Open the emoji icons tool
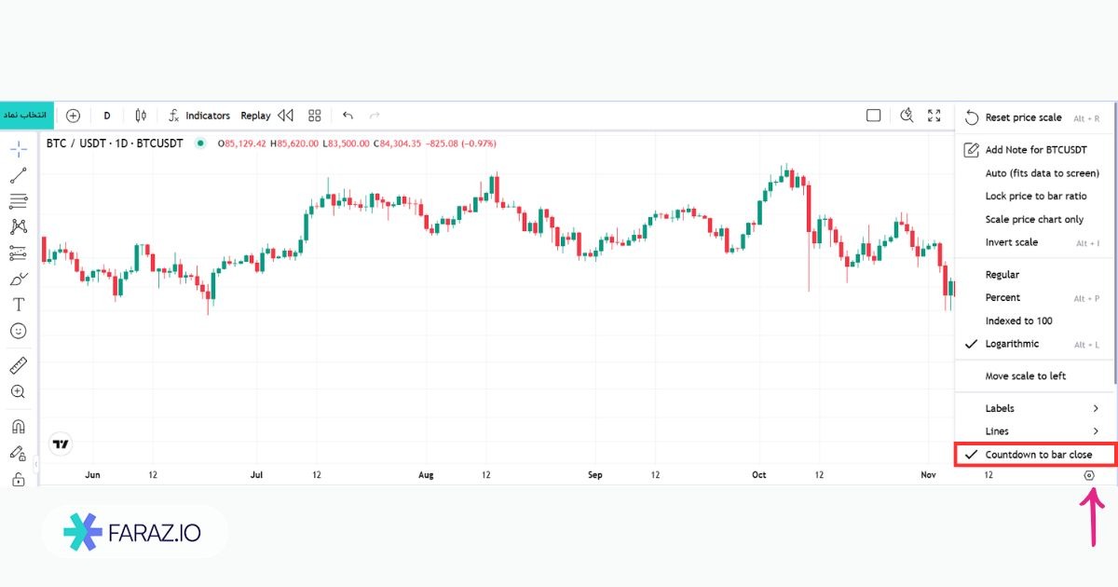Image resolution: width=1118 pixels, height=587 pixels. point(18,331)
